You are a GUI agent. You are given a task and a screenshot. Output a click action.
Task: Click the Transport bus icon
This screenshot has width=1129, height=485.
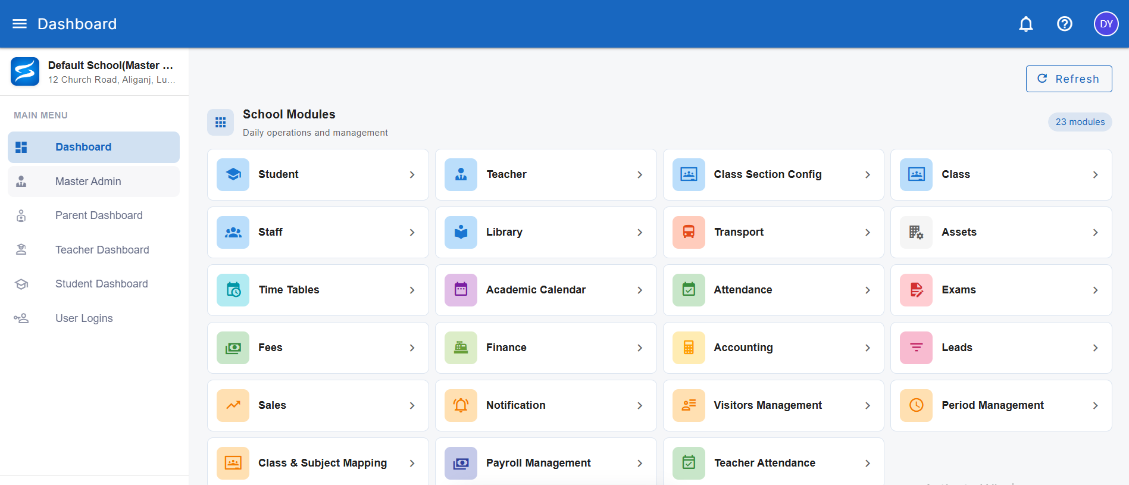[x=689, y=232]
